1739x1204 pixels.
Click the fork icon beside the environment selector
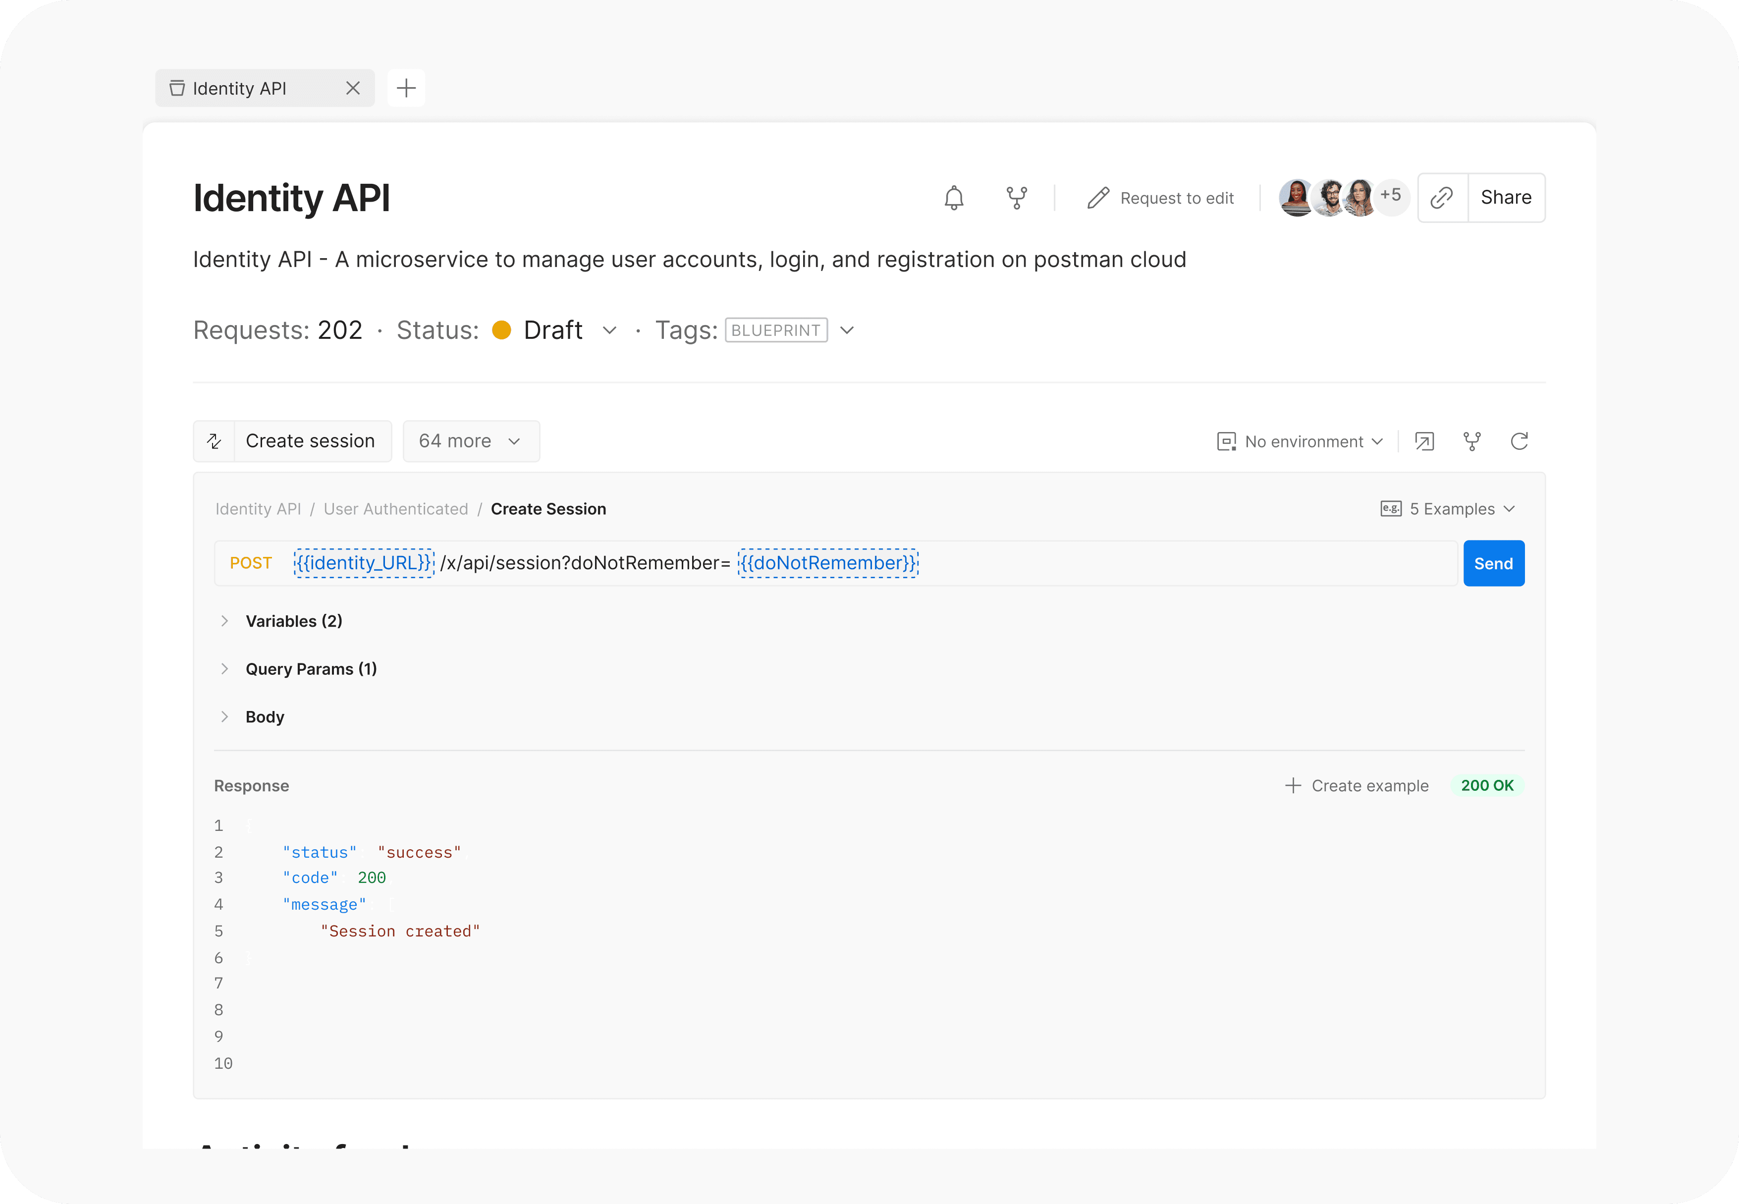click(x=1472, y=441)
